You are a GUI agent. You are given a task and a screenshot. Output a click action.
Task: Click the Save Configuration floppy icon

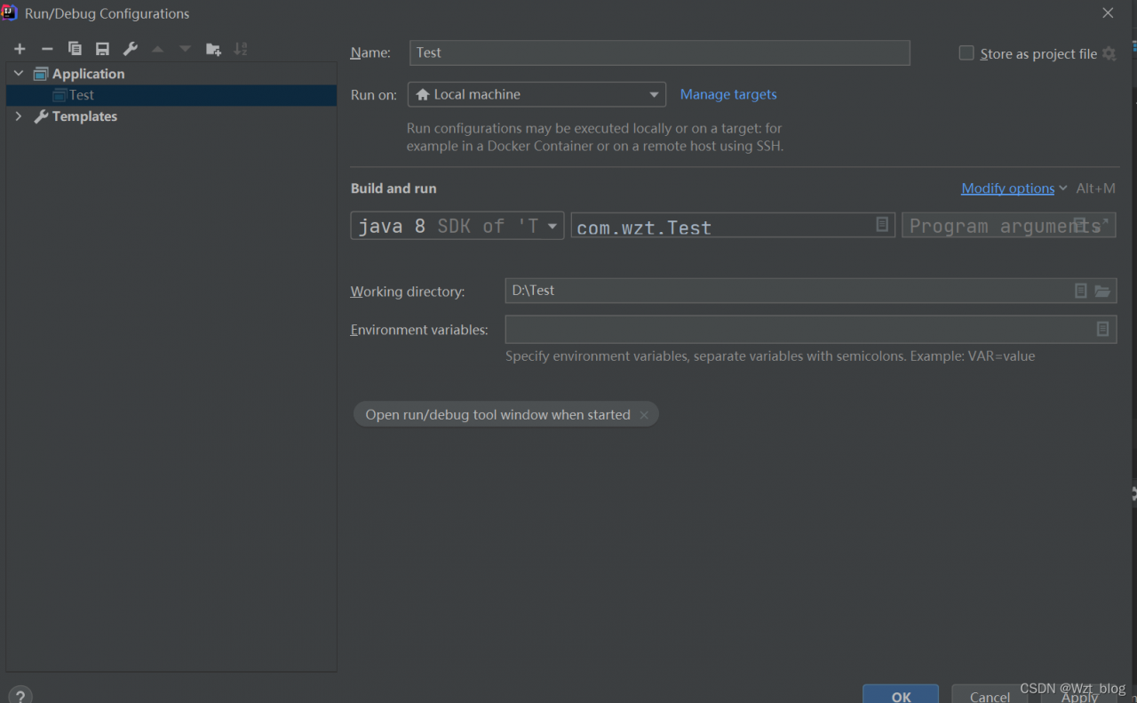coord(102,49)
